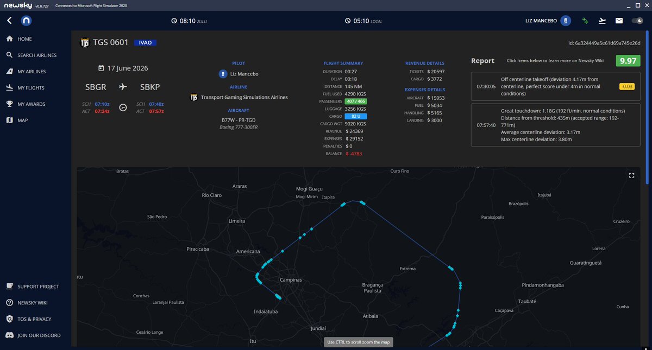Click the Search Airlines magnifier icon
Screen dimensions: 652x350
[x=9, y=55]
